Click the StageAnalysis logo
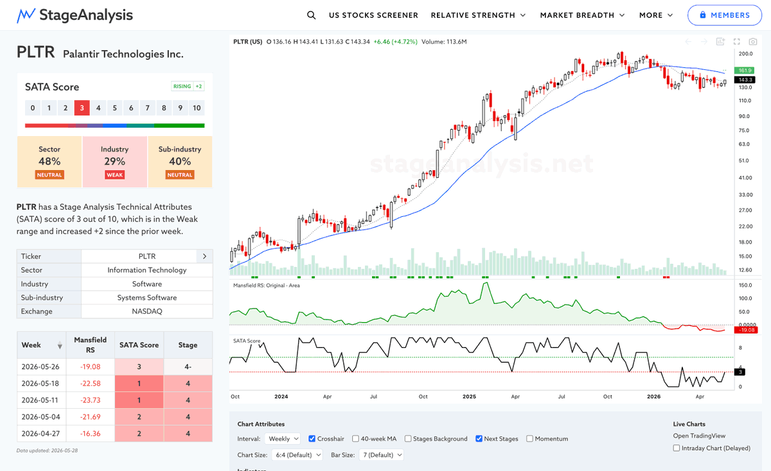Screen dimensions: 771x471 pyautogui.click(x=75, y=15)
